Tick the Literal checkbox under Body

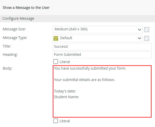56,121
